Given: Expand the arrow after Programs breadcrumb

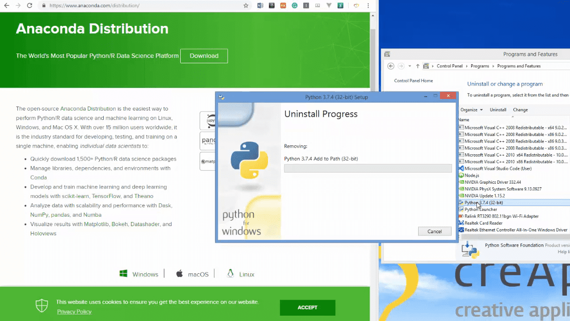Looking at the screenshot, I should pyautogui.click(x=493, y=66).
